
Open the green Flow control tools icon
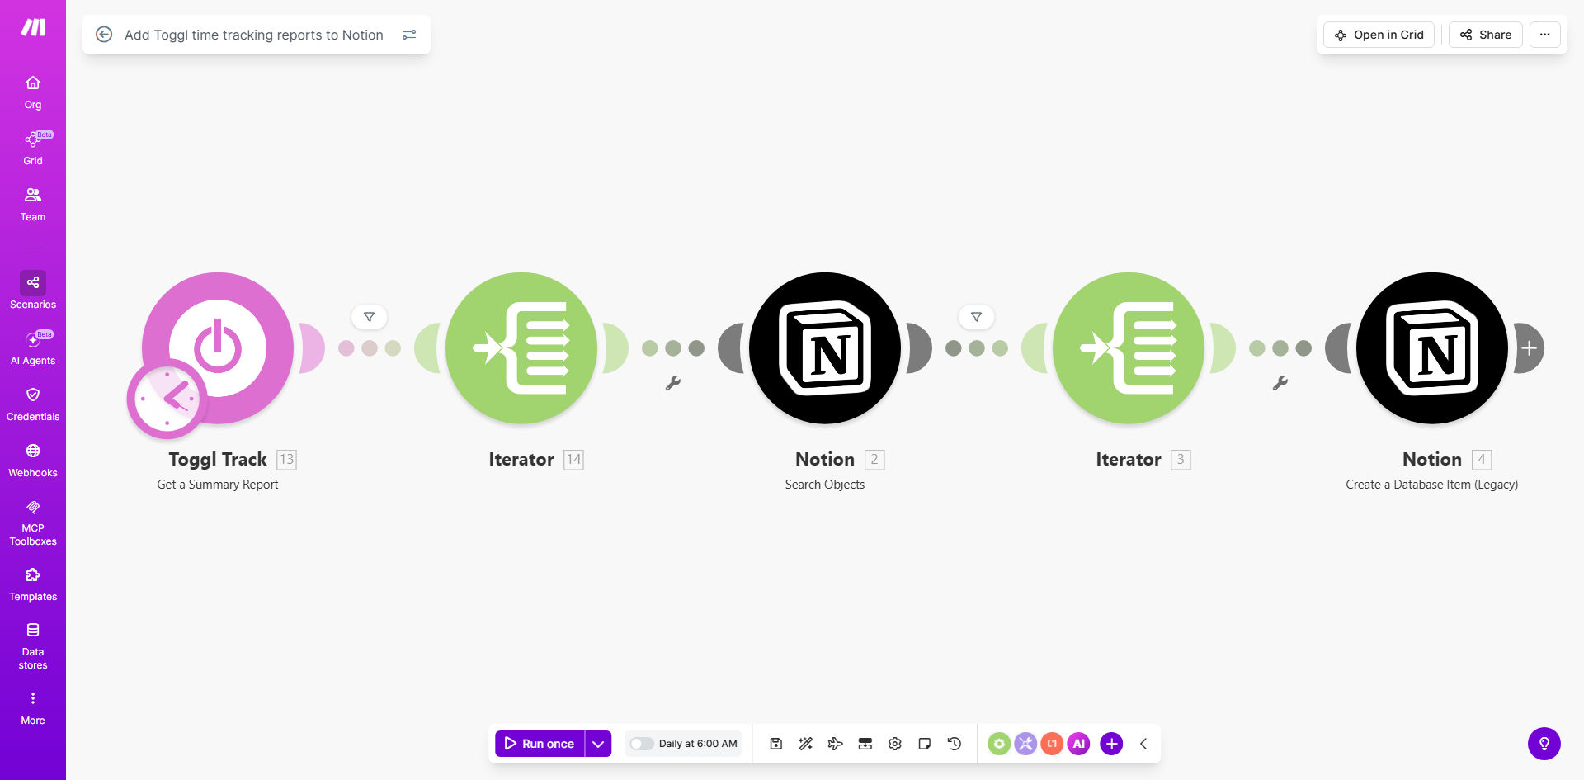[999, 744]
